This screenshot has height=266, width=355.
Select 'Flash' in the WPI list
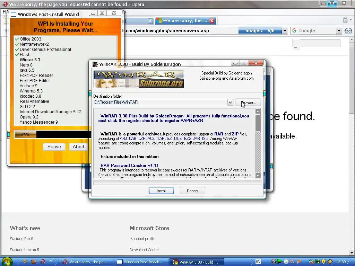25,54
